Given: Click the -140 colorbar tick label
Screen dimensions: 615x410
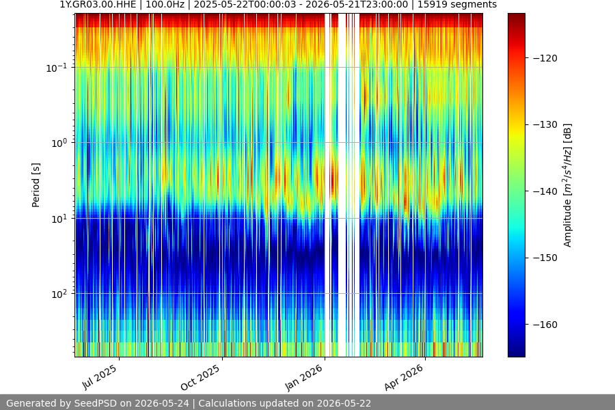Looking at the screenshot, I should 545,191.
